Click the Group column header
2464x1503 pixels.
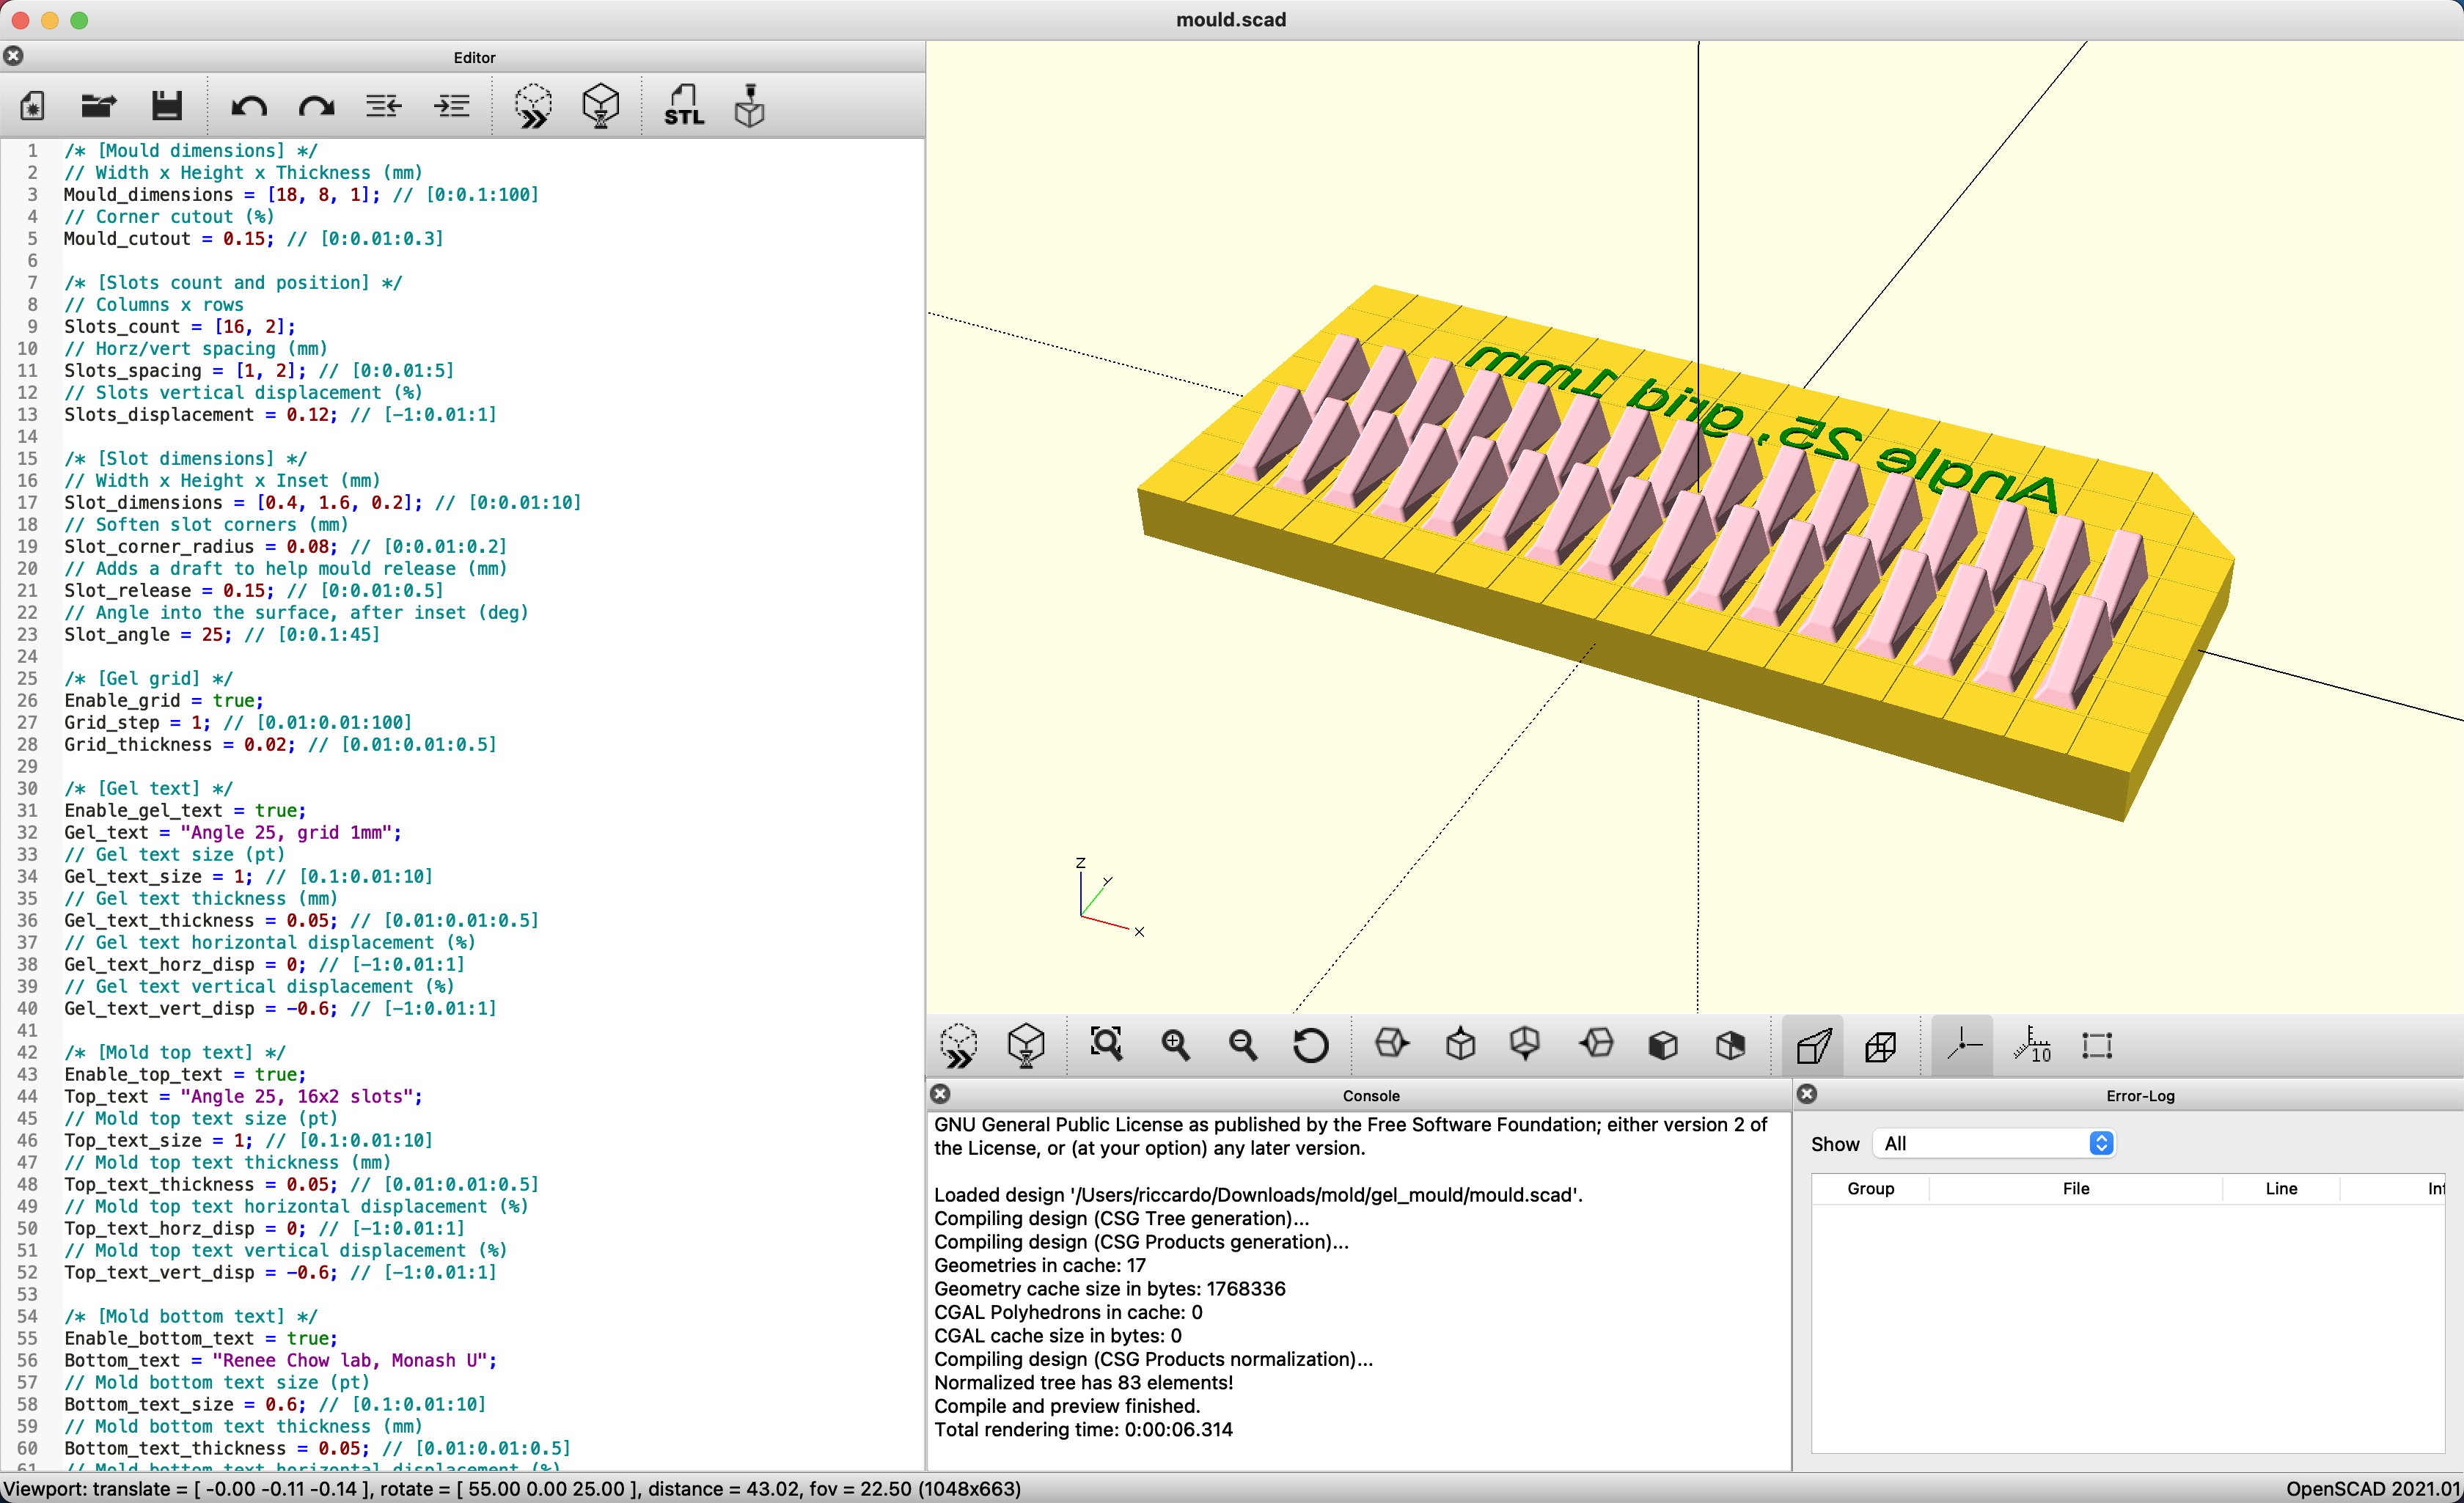tap(1870, 1188)
